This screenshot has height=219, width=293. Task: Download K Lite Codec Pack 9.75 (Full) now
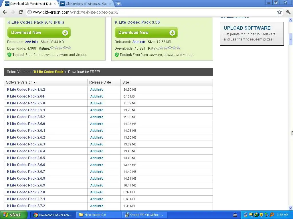tap(39, 33)
